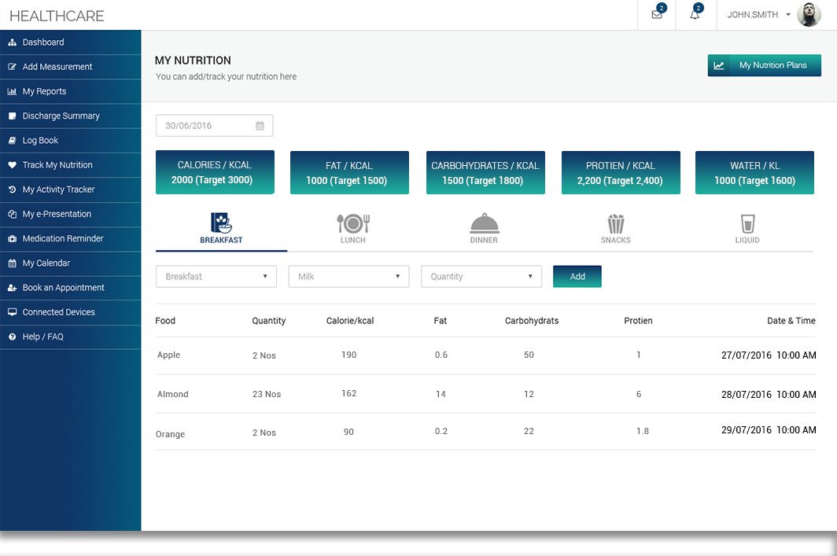837x556 pixels.
Task: Expand the Quantity dropdown
Action: [481, 276]
